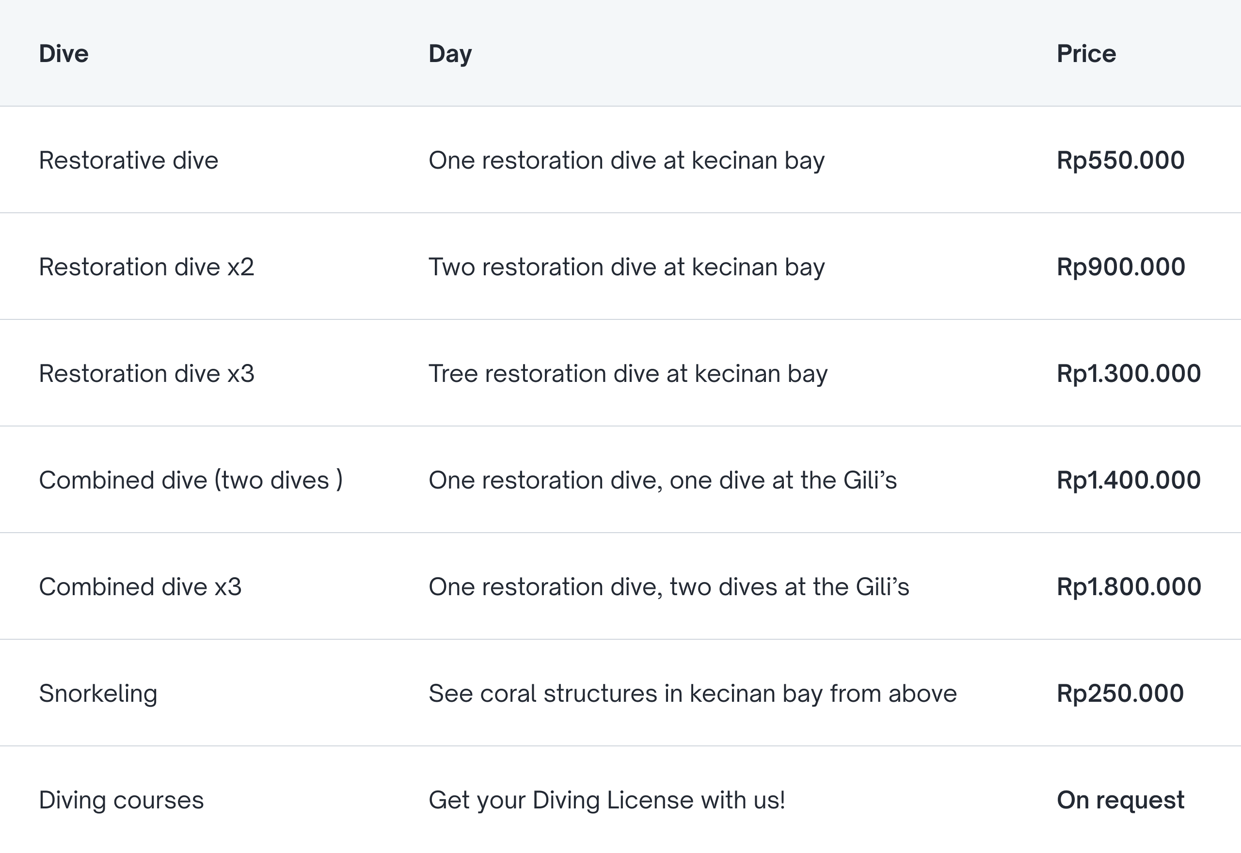1241x853 pixels.
Task: Select the Diving courses label
Action: [x=121, y=800]
